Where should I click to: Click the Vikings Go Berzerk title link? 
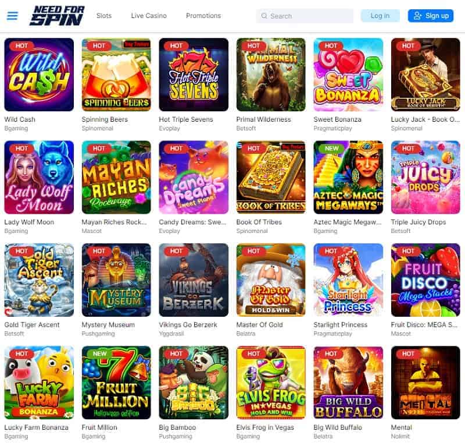(188, 325)
